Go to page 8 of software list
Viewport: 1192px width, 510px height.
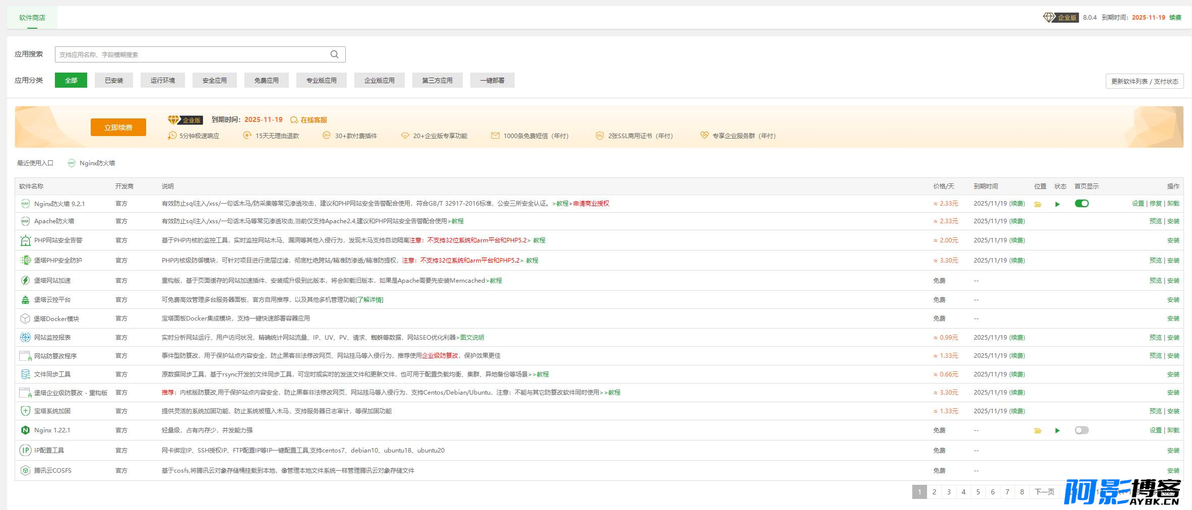tap(1022, 492)
